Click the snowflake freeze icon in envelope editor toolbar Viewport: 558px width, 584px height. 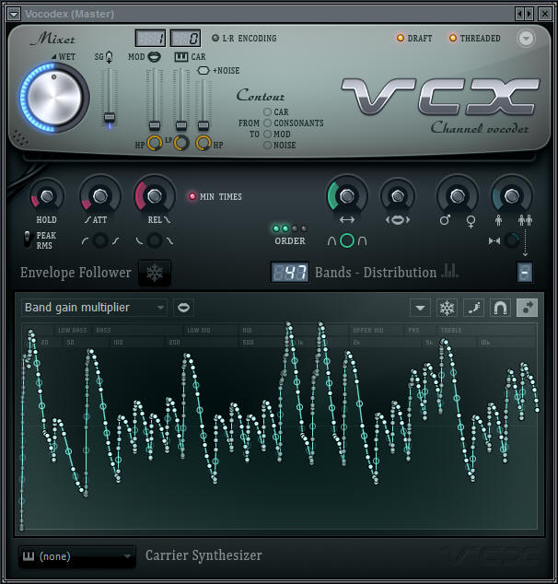coord(447,309)
